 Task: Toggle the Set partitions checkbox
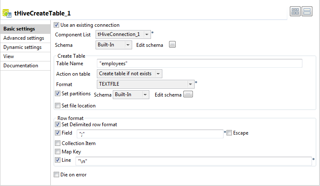[x=58, y=94]
